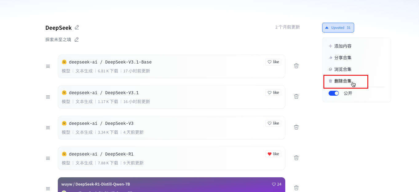Like the DeepSeek-V3 model
419x192 pixels.
[x=273, y=123]
